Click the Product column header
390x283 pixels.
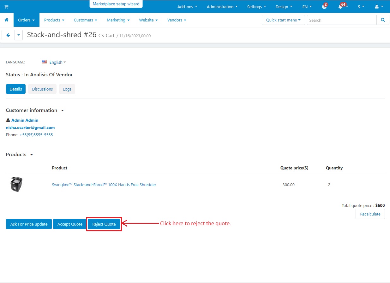tap(60, 168)
